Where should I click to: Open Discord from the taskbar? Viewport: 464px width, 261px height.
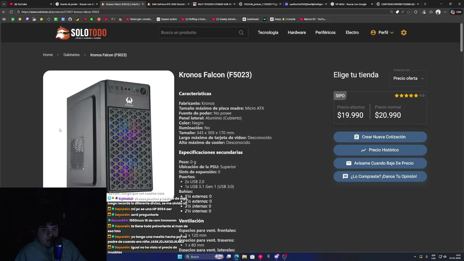(277, 257)
